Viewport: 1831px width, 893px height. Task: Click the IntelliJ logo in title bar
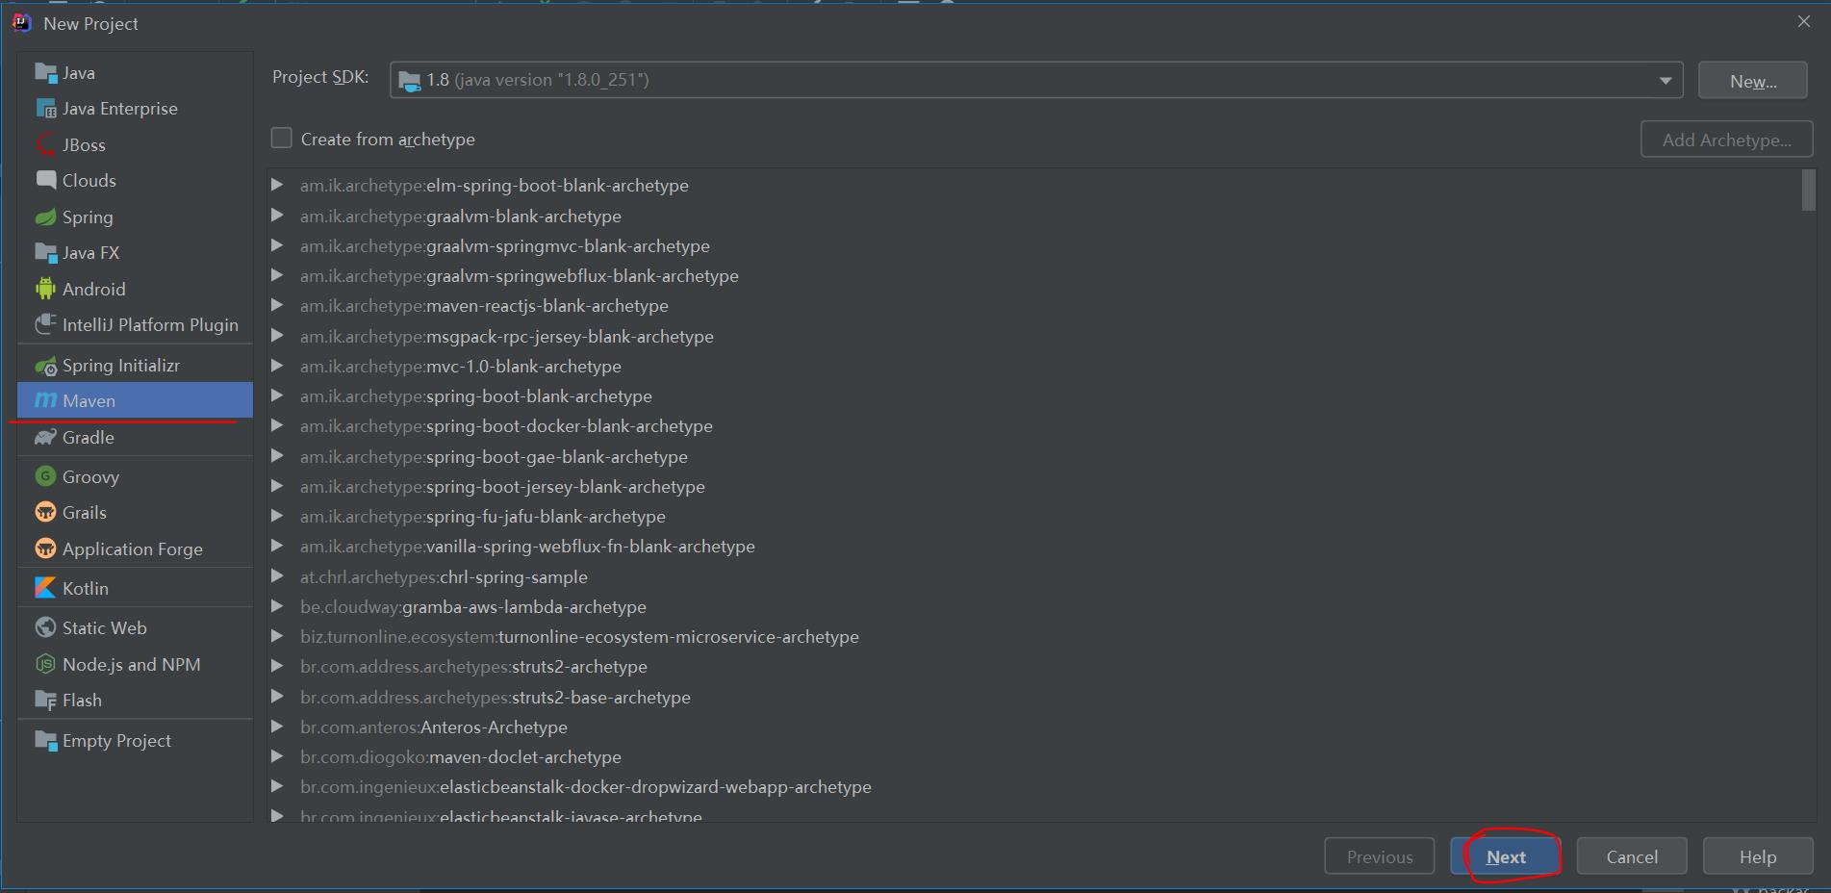pyautogui.click(x=22, y=23)
